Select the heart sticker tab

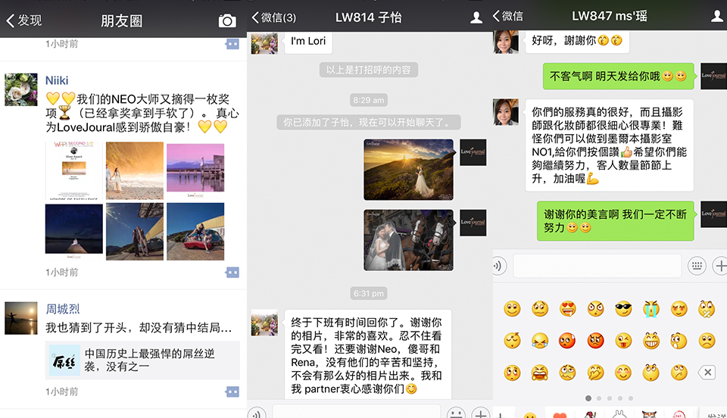558,414
